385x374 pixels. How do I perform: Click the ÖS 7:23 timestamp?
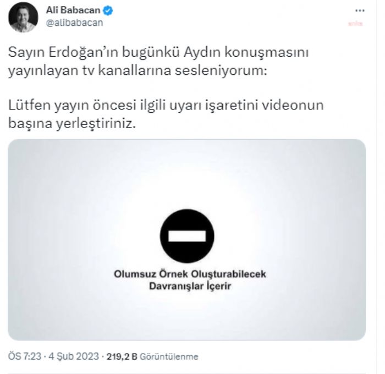(25, 356)
